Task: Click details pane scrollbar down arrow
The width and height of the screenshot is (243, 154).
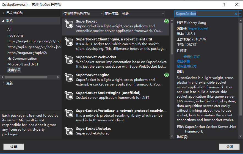Action: click(241, 136)
